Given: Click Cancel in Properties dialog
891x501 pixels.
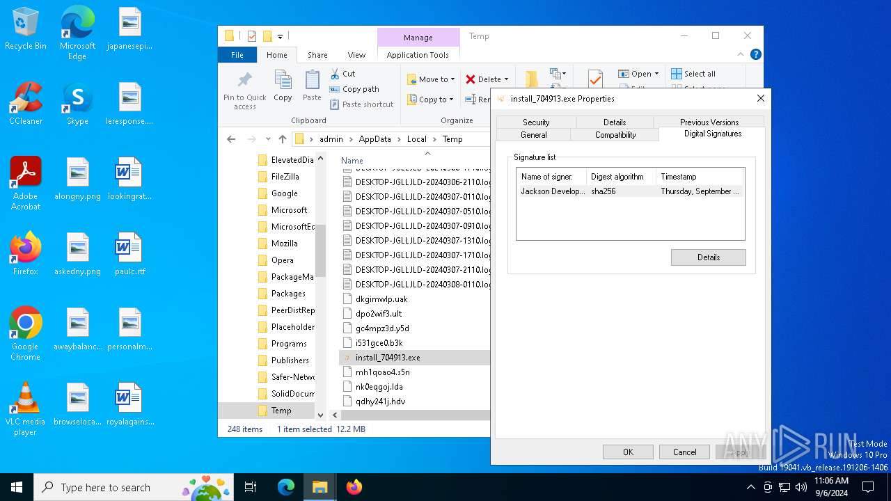Looking at the screenshot, I should coord(684,452).
